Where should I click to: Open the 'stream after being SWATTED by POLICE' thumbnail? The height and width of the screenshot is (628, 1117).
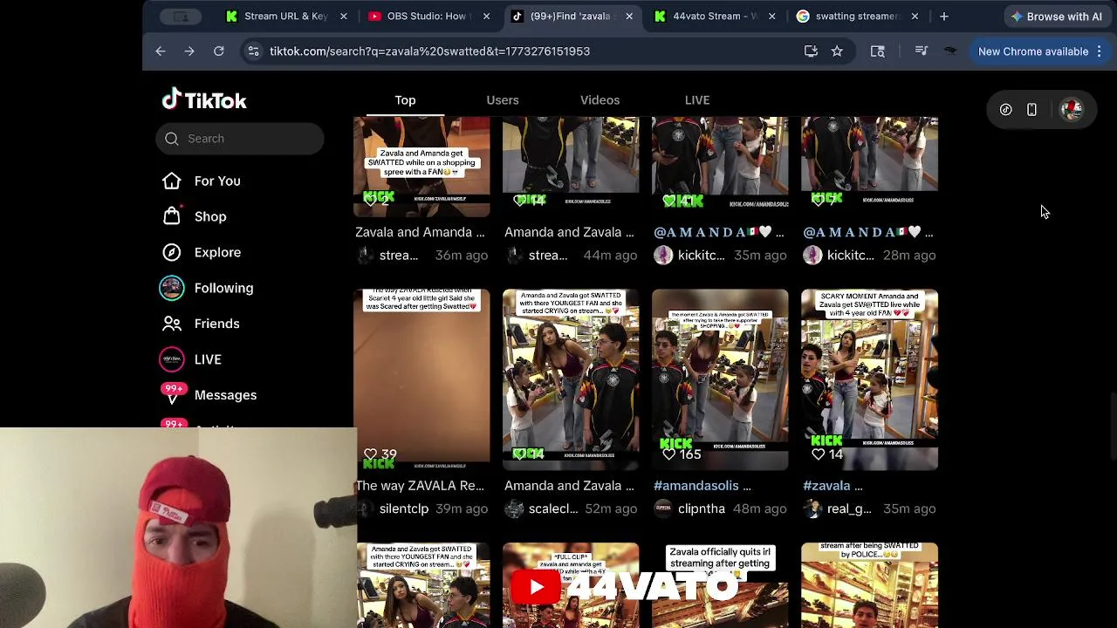869,585
